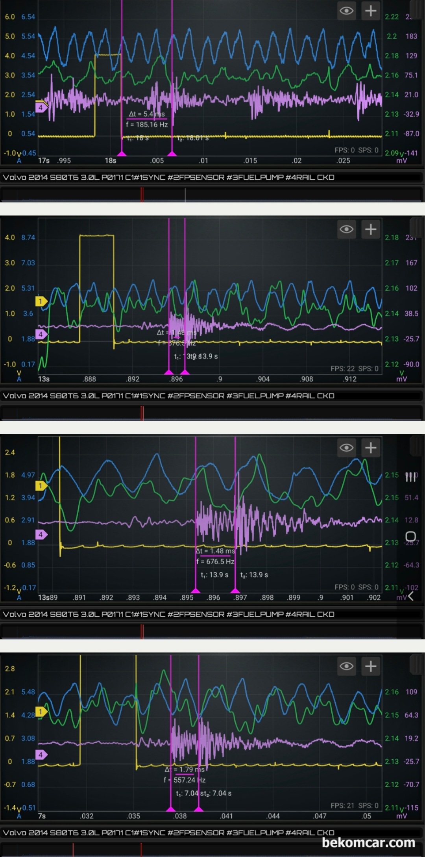Click plus icon in fourth scope panel
Viewport: 425px width, 857px height.
click(371, 666)
